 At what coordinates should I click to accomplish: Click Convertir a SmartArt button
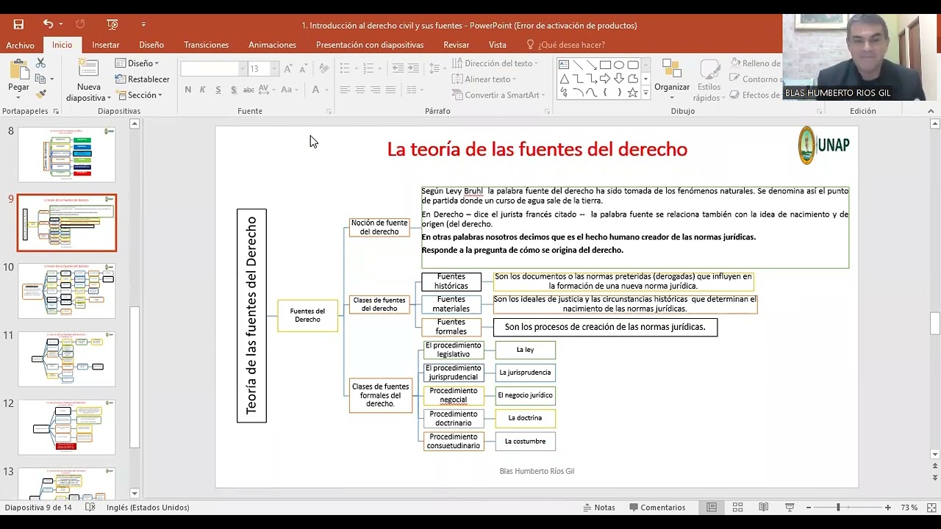(x=499, y=95)
